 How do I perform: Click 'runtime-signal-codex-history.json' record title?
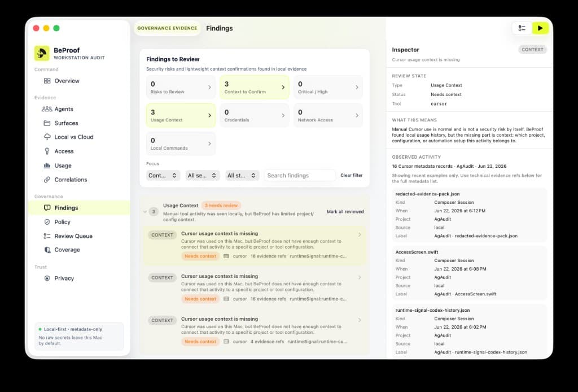(432, 311)
